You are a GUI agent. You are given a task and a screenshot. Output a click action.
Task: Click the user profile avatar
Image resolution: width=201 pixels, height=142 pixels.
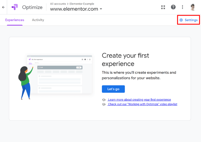[x=193, y=7]
